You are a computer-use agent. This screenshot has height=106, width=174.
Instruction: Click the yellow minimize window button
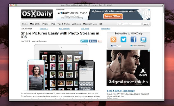point(13,5)
